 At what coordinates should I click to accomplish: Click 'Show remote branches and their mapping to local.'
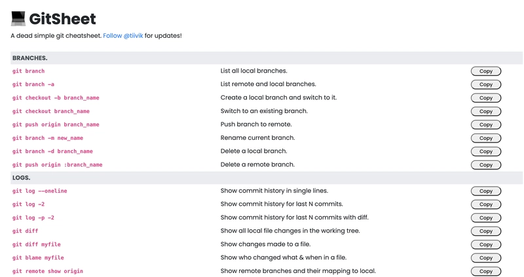(x=298, y=271)
